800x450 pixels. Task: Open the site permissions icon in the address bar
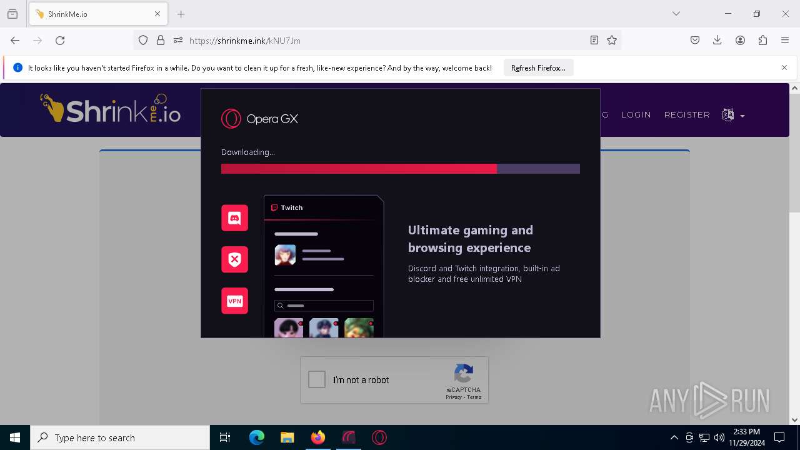coord(178,40)
